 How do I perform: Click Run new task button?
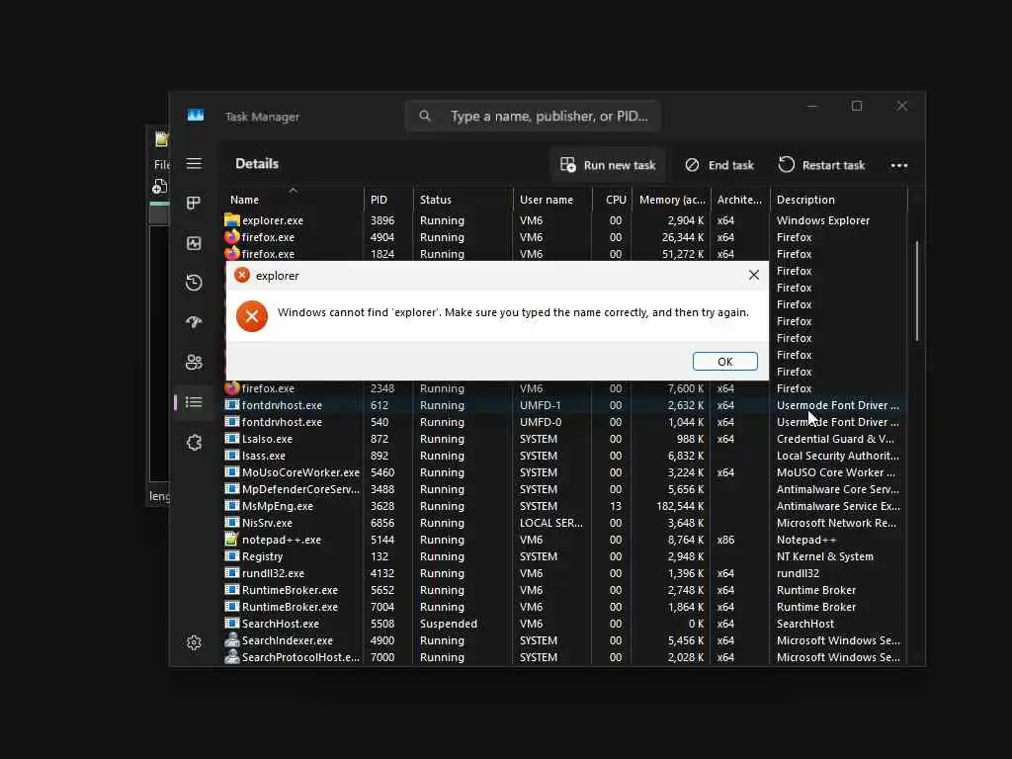(x=608, y=165)
